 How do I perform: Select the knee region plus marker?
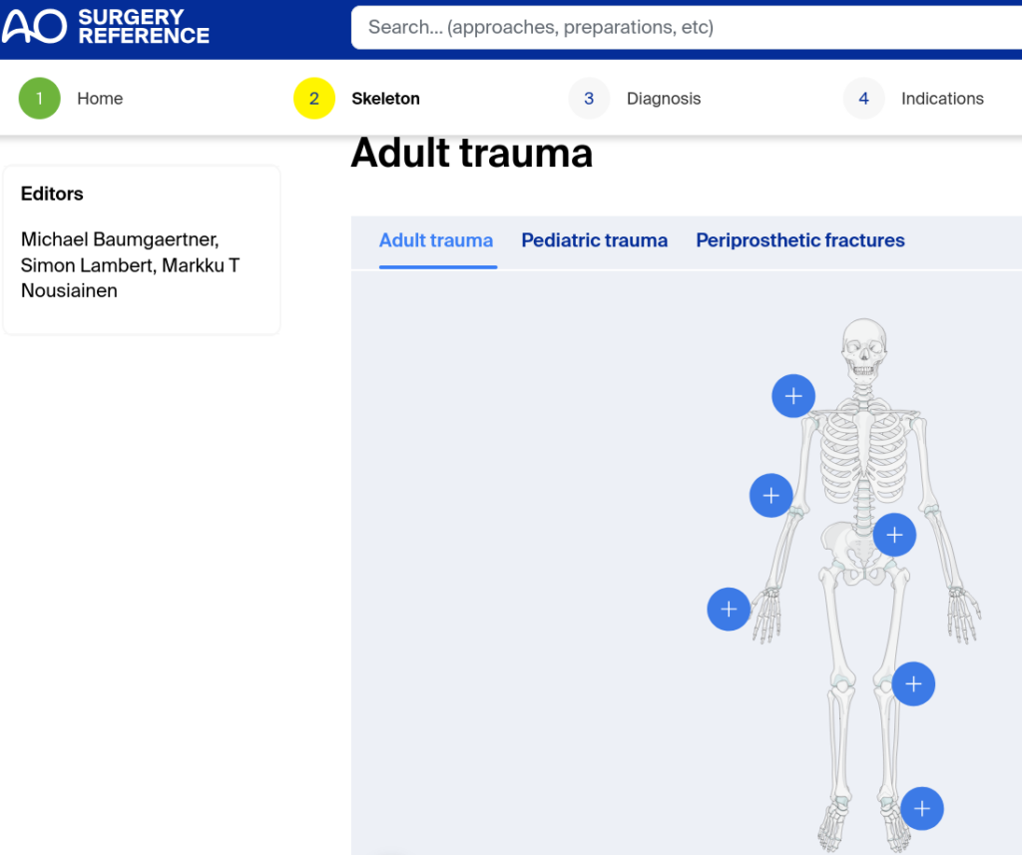912,683
